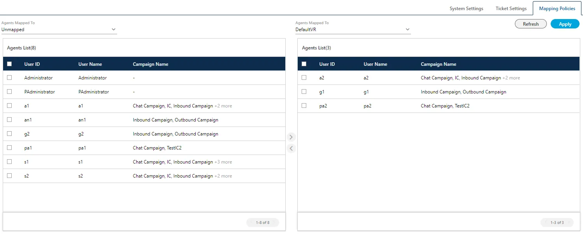Click 'Inbound Campaign, Outbound Campaign' for g1
This screenshot has height=234, width=583.
pos(464,92)
